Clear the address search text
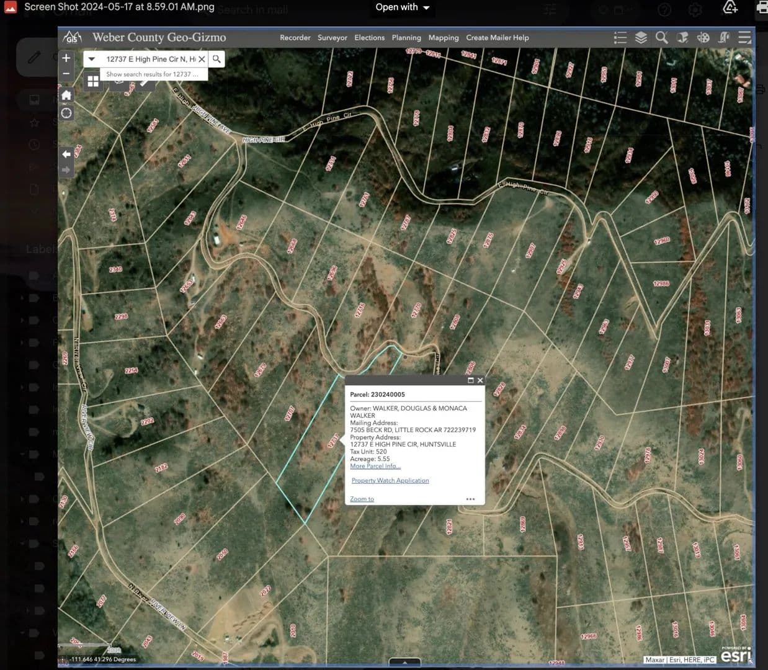768x670 pixels. [x=202, y=59]
